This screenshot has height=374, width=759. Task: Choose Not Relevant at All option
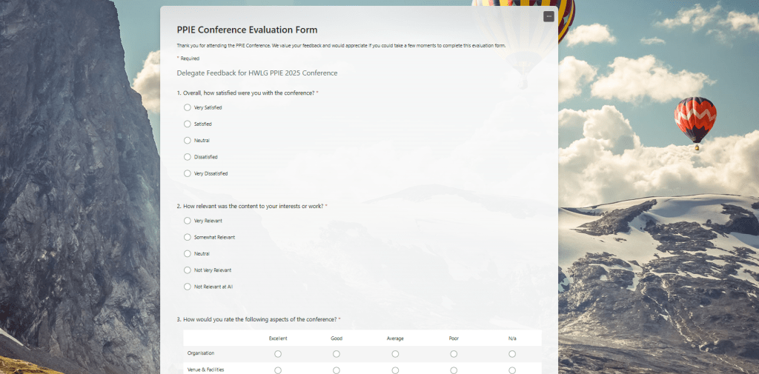(x=188, y=287)
